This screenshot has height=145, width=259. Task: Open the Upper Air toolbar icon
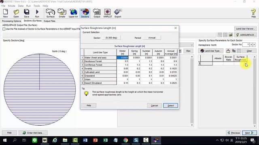73,13
